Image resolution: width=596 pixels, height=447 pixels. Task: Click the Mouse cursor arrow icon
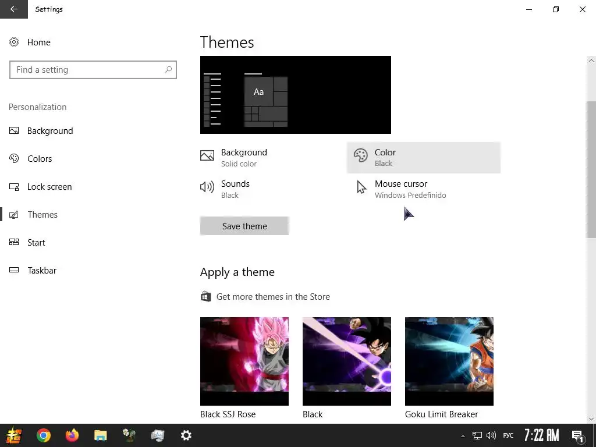tap(361, 187)
